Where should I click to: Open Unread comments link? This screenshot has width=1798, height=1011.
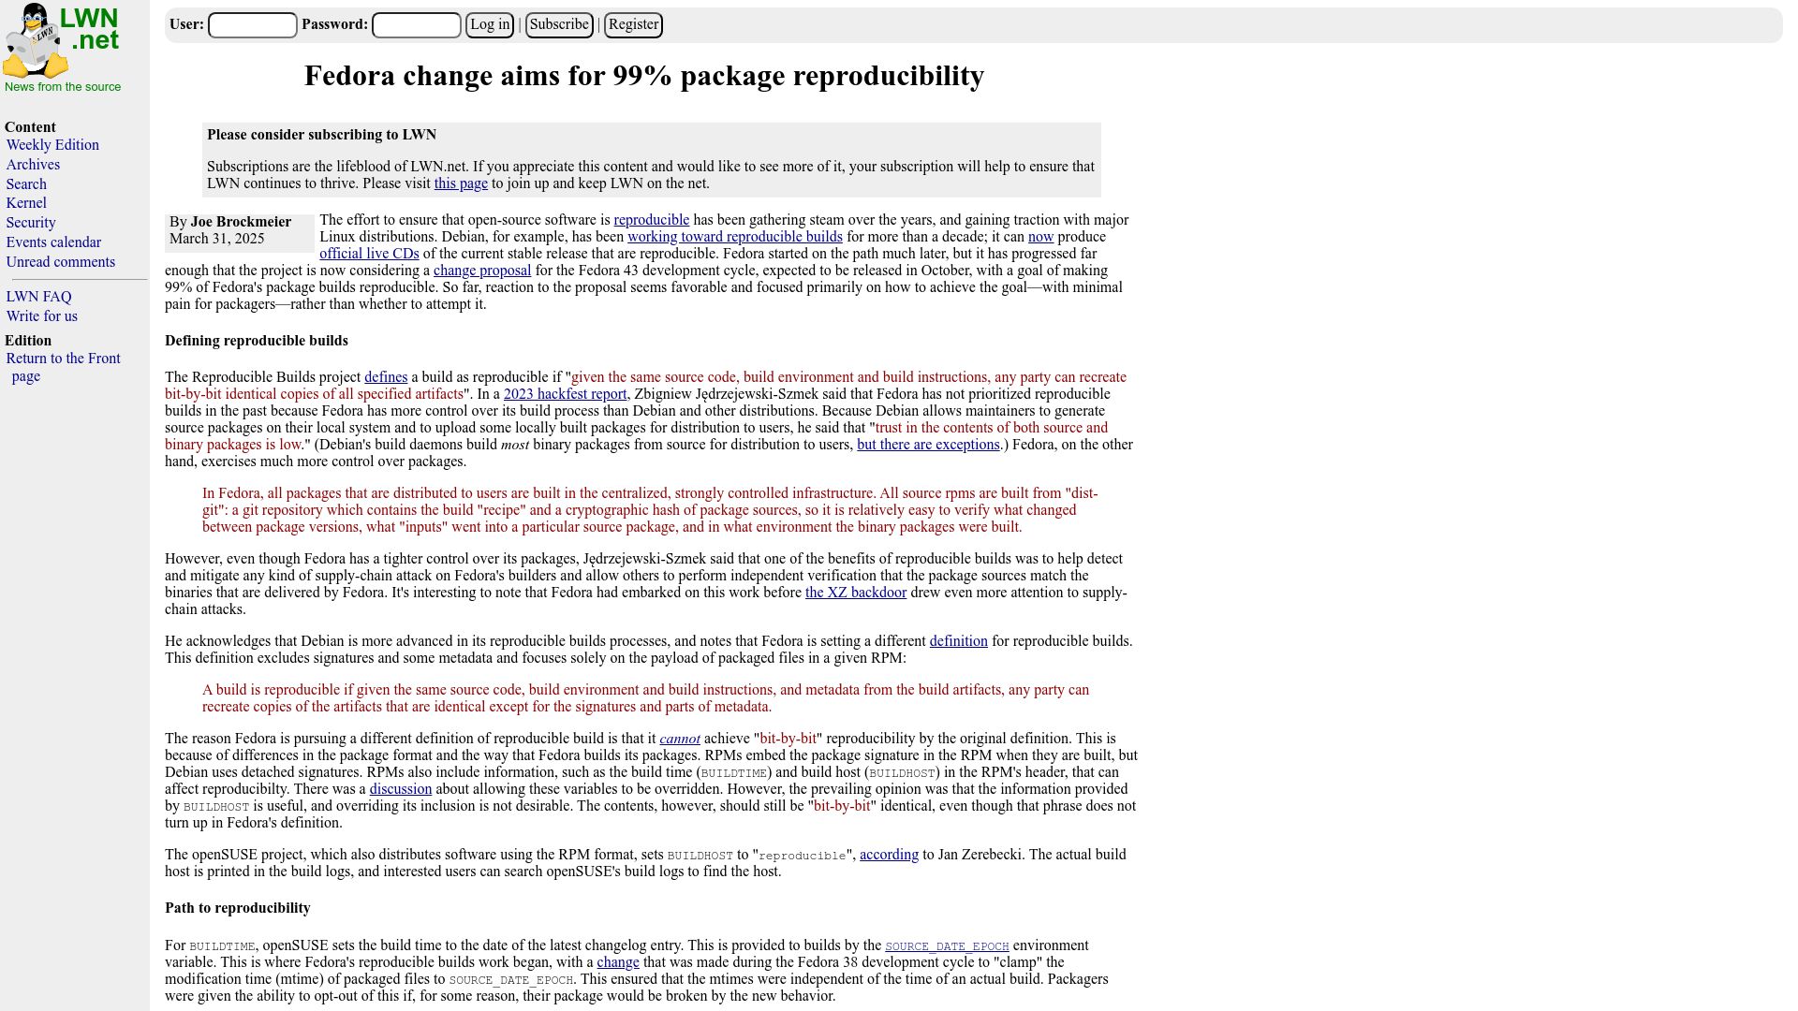click(x=61, y=262)
